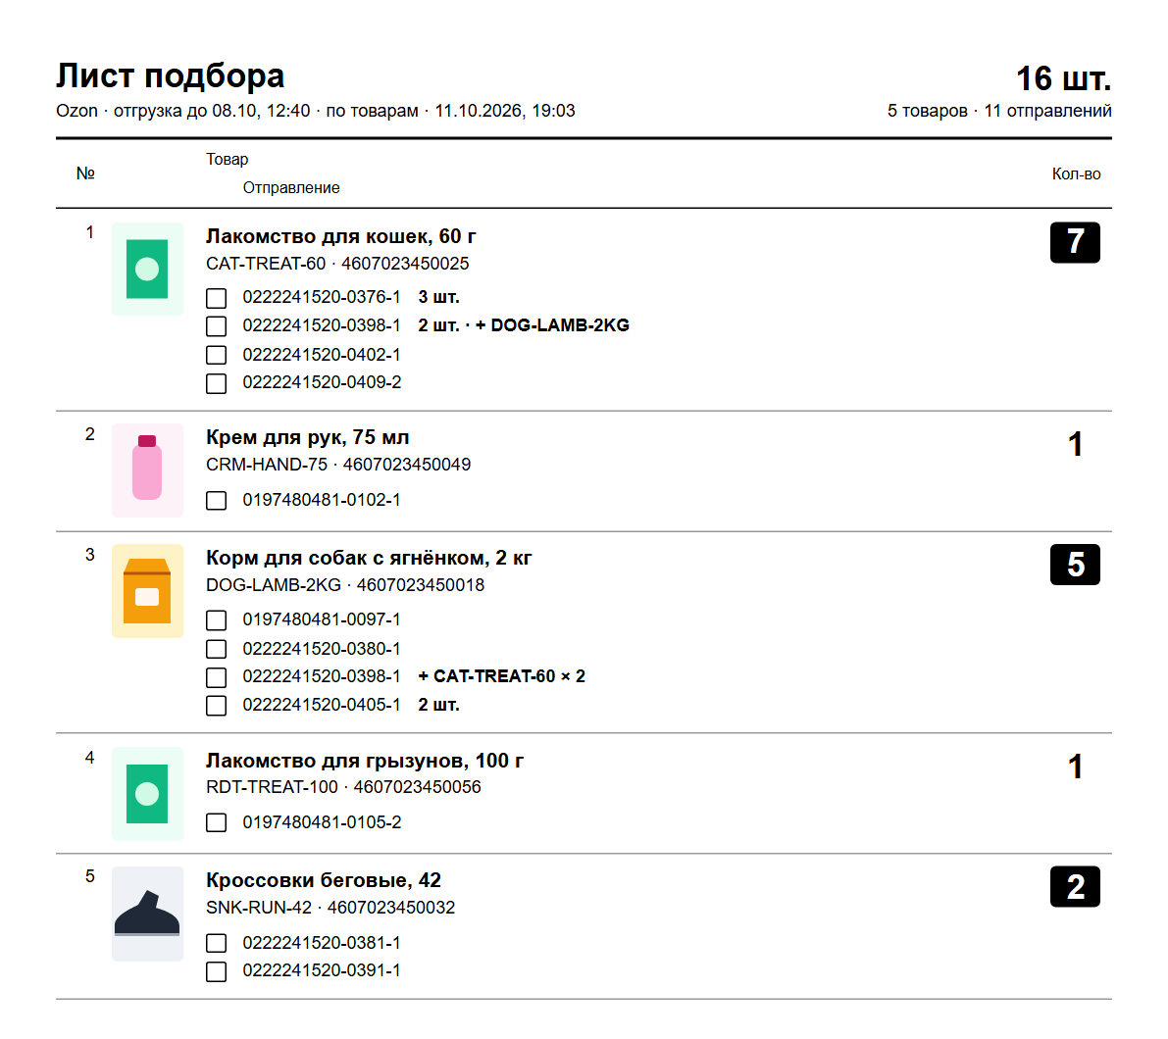Viewport: 1168px width, 1039px height.
Task: Click the "Лист подбора" title
Action: coord(171,75)
